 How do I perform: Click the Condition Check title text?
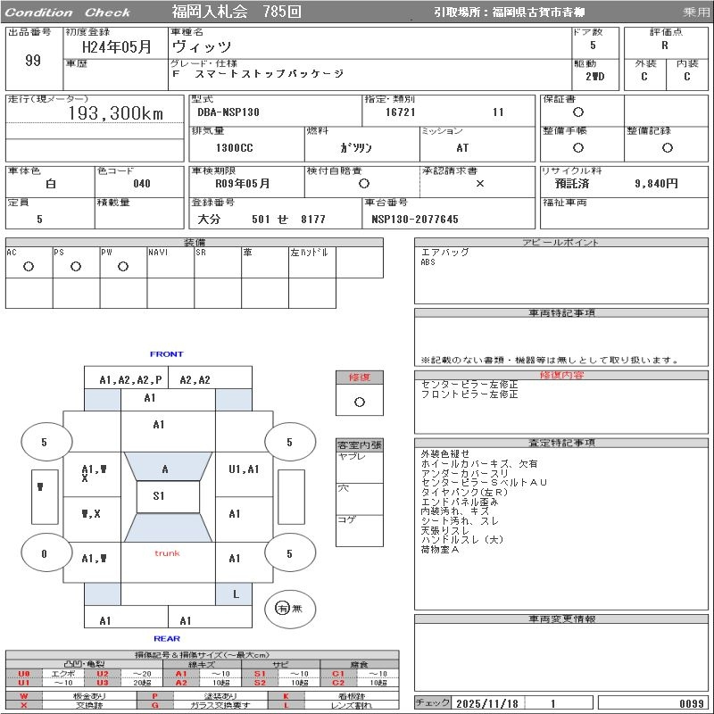point(68,12)
